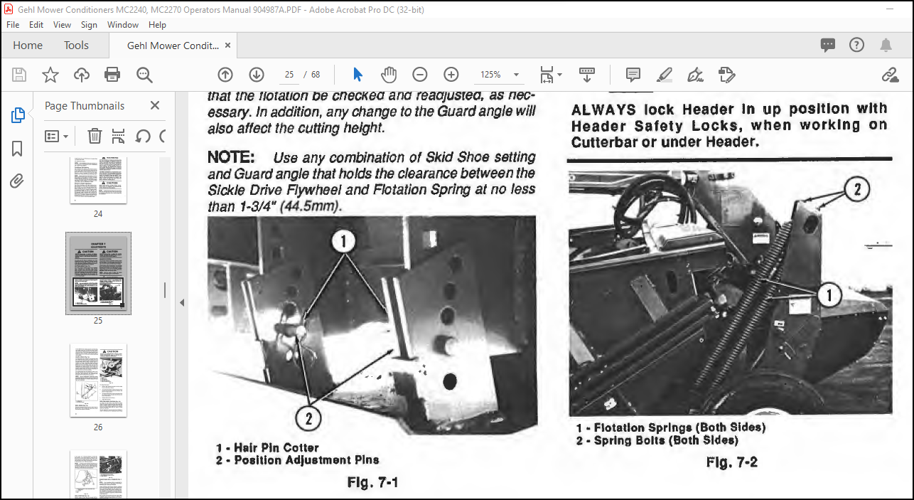Close the Gehl Mower document tab
The image size is (914, 500).
click(227, 45)
